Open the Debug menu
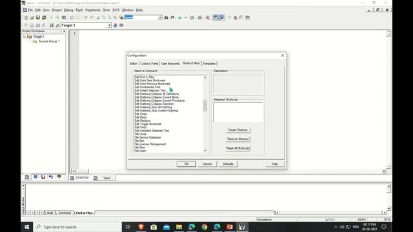 point(69,10)
